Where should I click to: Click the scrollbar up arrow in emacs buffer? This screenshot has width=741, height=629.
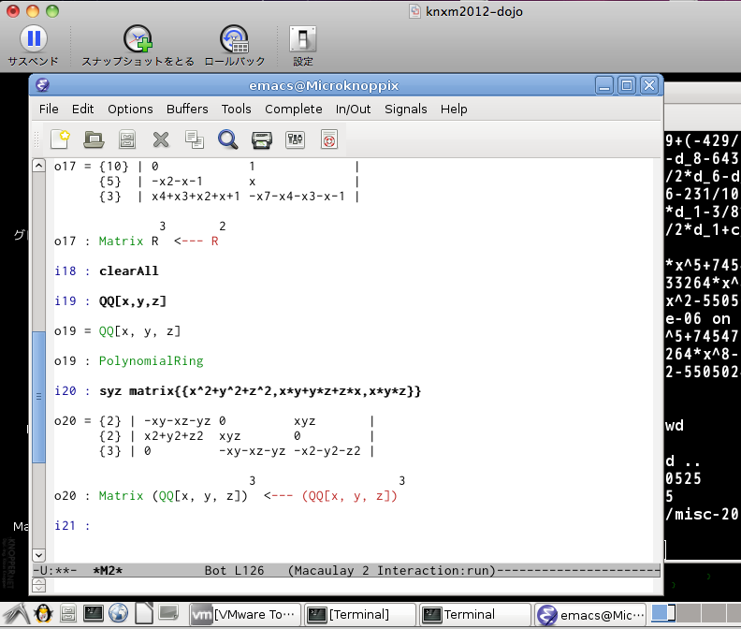click(38, 166)
